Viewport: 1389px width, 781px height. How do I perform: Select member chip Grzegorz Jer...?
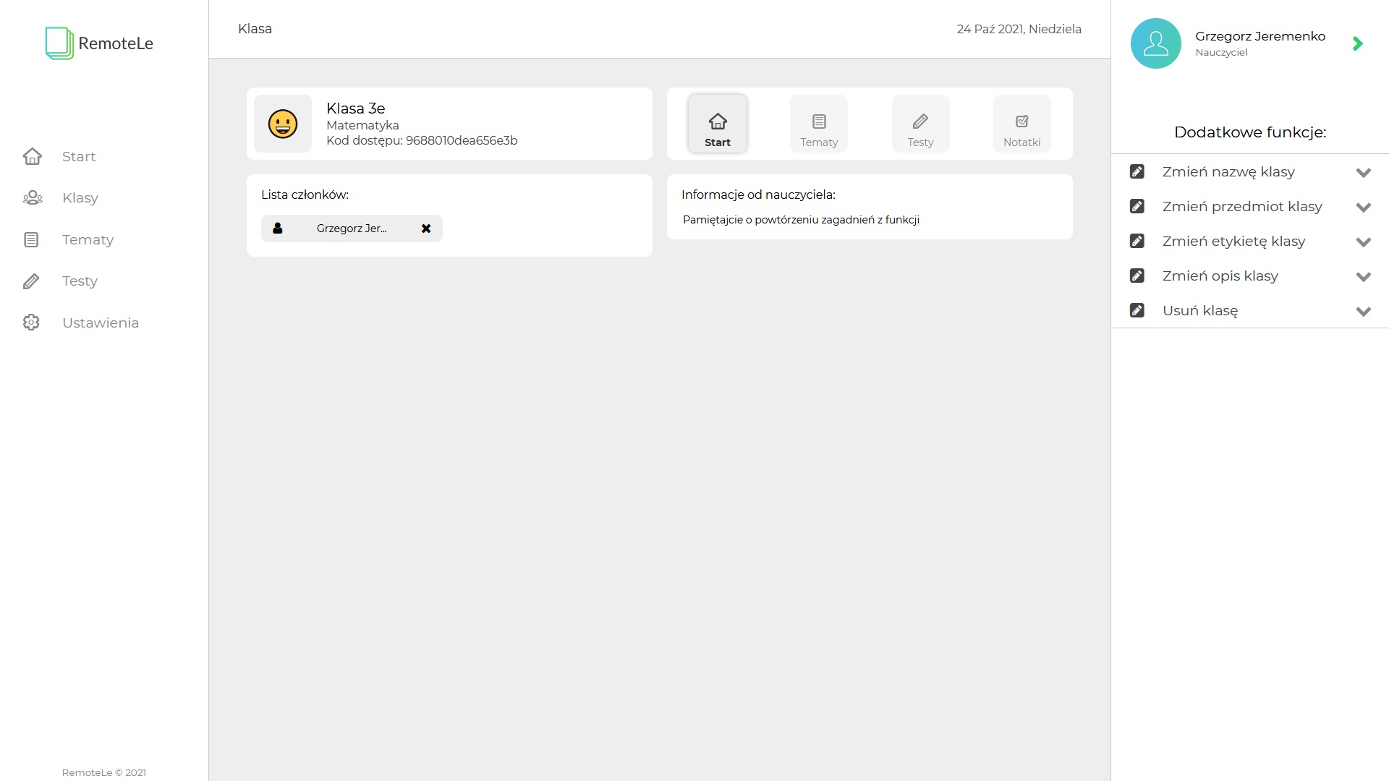[351, 229]
